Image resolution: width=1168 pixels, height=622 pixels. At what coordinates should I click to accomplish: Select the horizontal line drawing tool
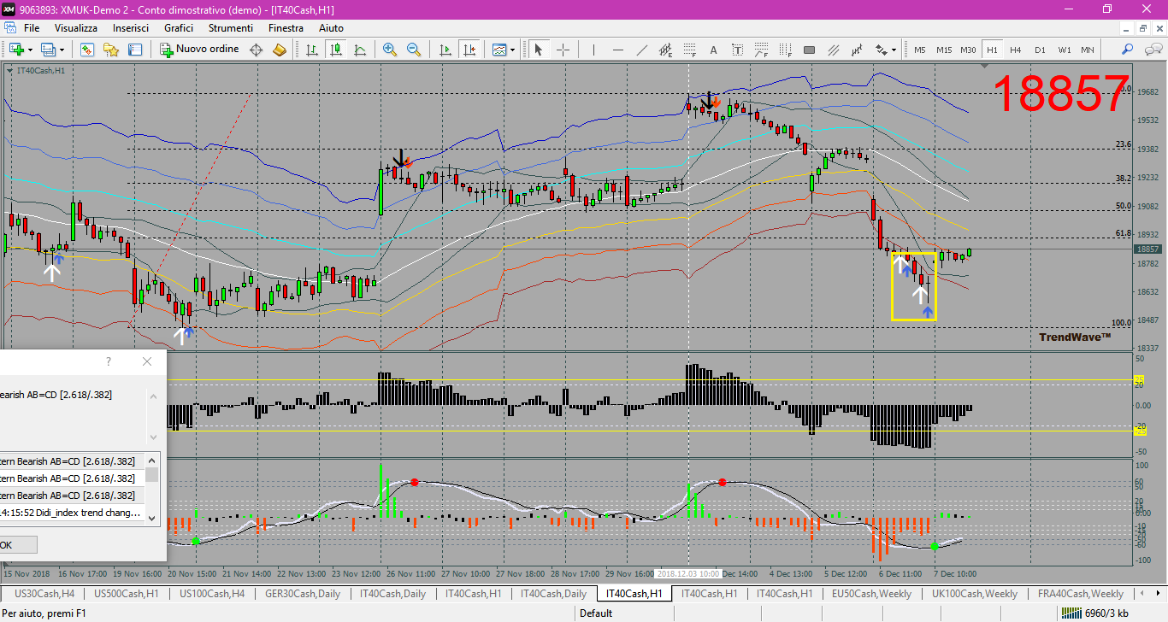tap(617, 50)
